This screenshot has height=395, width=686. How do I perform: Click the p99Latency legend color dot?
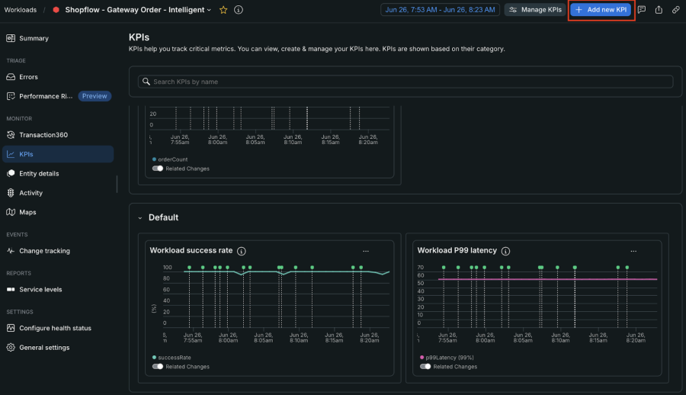click(422, 358)
